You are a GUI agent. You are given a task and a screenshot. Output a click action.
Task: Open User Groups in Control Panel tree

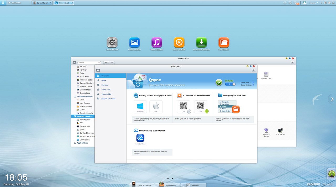tap(85, 103)
